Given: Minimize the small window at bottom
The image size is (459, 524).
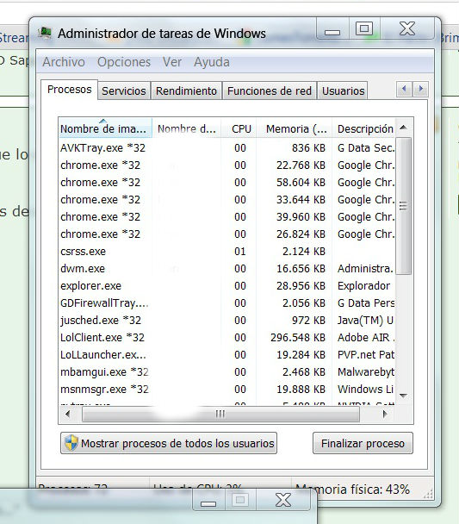Looking at the screenshot, I should (x=208, y=501).
